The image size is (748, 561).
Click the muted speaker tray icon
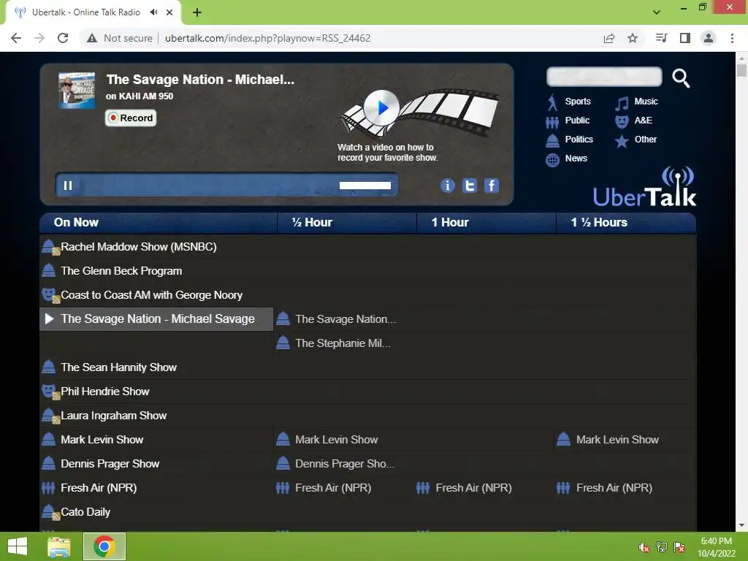[644, 547]
